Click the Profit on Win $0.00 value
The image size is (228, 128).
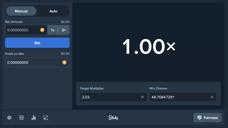coord(65,53)
